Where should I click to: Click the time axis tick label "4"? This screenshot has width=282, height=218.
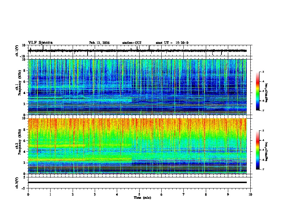pos(117,194)
